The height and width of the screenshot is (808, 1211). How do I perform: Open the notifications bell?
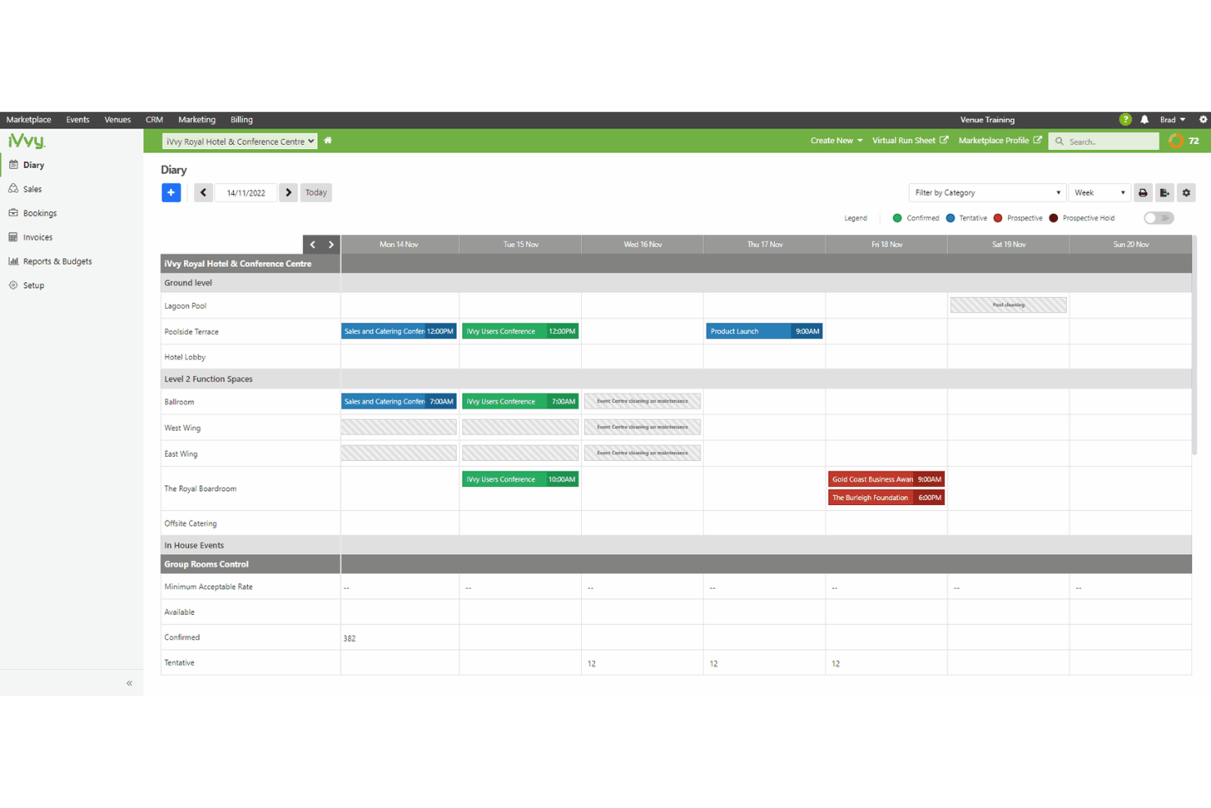pyautogui.click(x=1145, y=120)
